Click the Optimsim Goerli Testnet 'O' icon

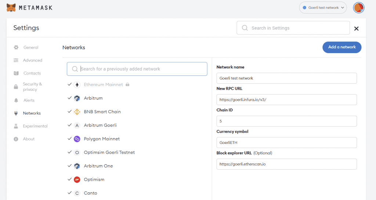(77, 152)
